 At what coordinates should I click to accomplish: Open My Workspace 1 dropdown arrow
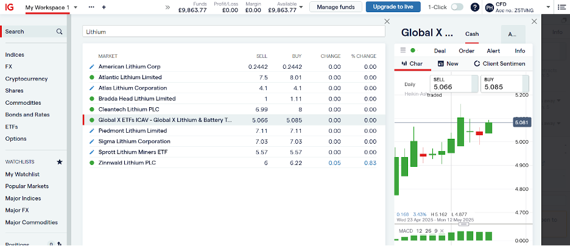point(76,7)
